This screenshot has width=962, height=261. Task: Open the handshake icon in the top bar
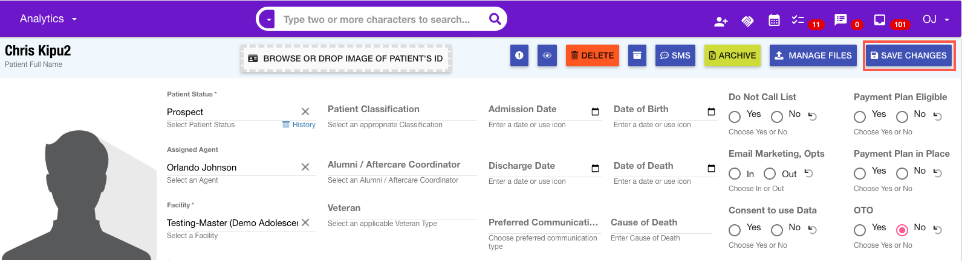[x=747, y=22]
